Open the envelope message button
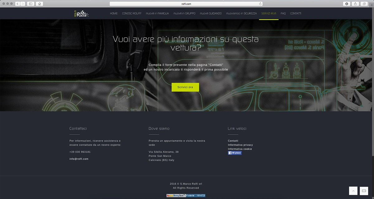The width and height of the screenshot is (374, 199). tap(364, 191)
